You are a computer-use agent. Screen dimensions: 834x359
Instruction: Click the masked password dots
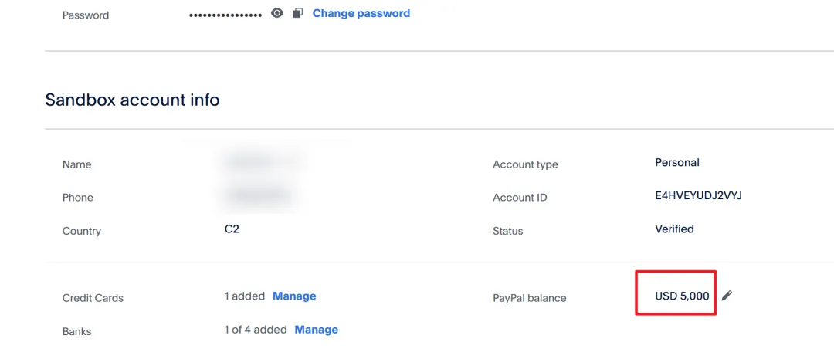(225, 15)
